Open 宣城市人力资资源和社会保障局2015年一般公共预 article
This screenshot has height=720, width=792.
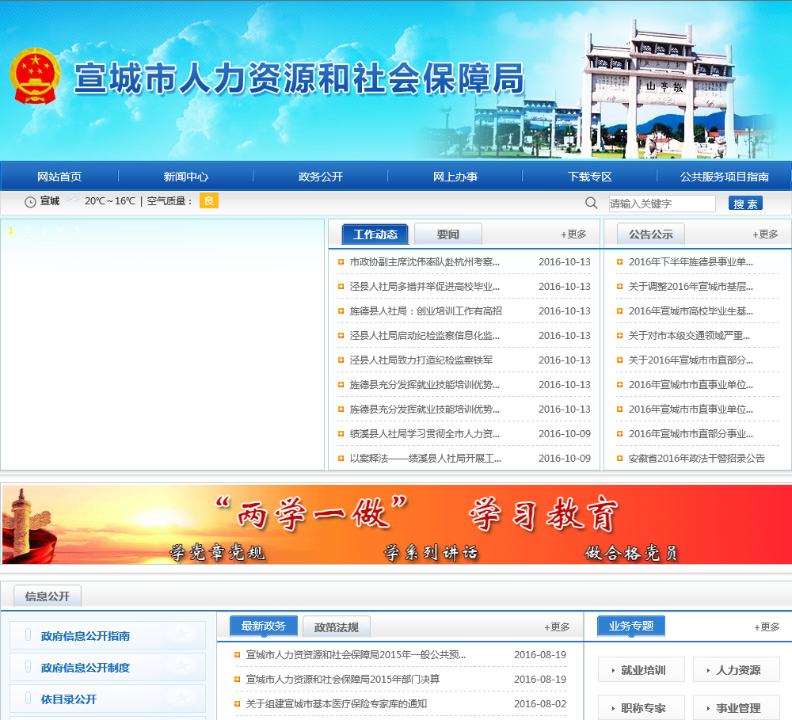pos(356,655)
